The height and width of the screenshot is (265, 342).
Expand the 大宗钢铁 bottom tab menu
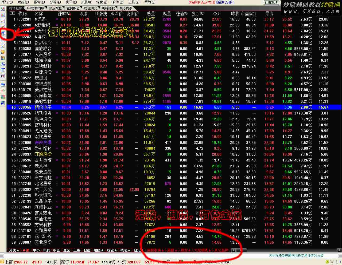coord(202,250)
